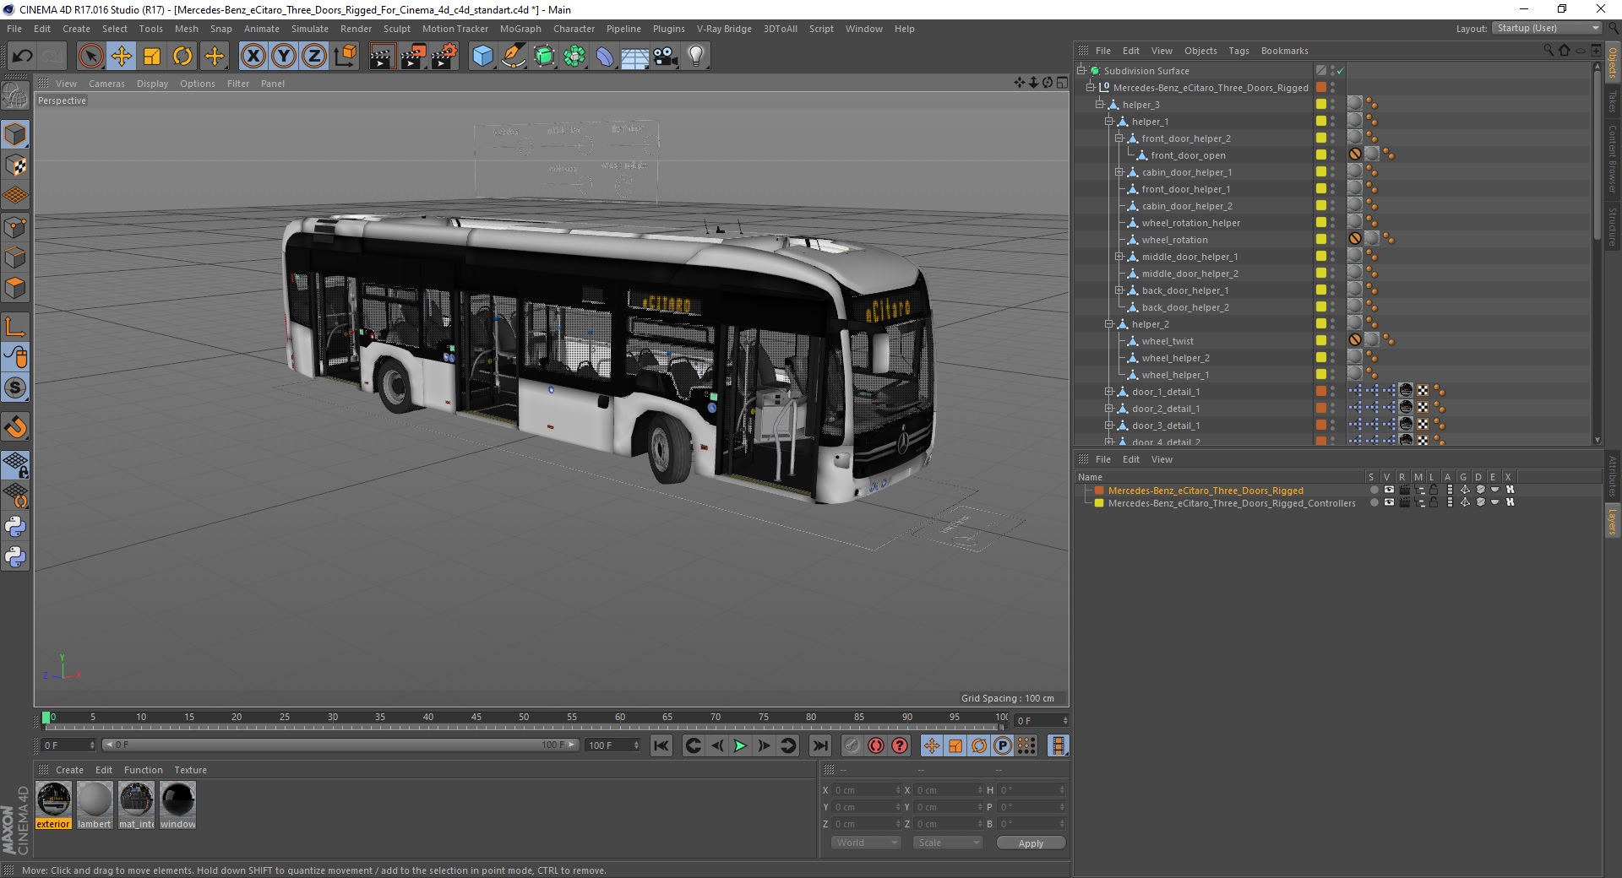Open the Floor environment objects icon
Image resolution: width=1622 pixels, height=878 pixels.
coord(635,57)
